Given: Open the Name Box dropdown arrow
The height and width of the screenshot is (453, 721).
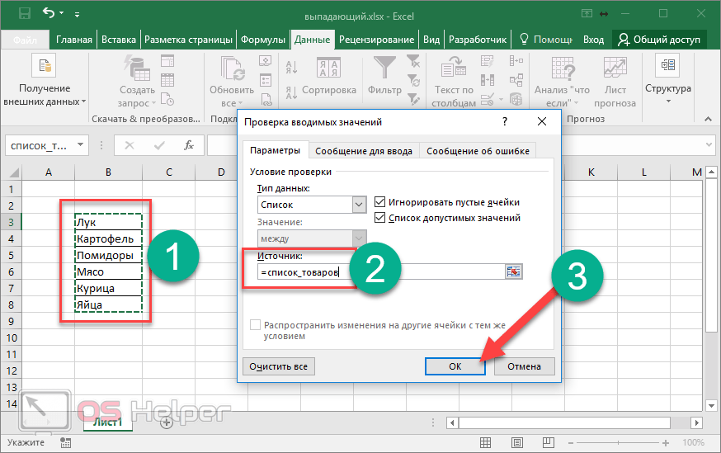Looking at the screenshot, I should click(x=81, y=145).
